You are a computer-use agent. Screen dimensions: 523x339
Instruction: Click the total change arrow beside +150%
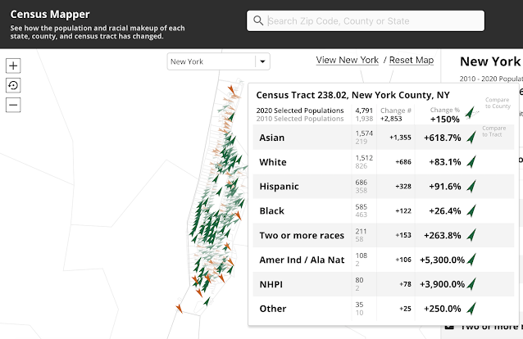pos(470,113)
